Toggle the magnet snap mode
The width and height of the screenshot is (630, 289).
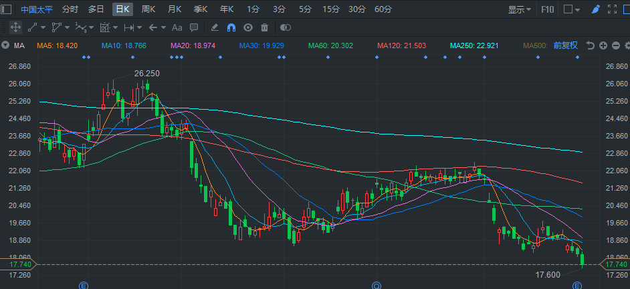[x=231, y=27]
